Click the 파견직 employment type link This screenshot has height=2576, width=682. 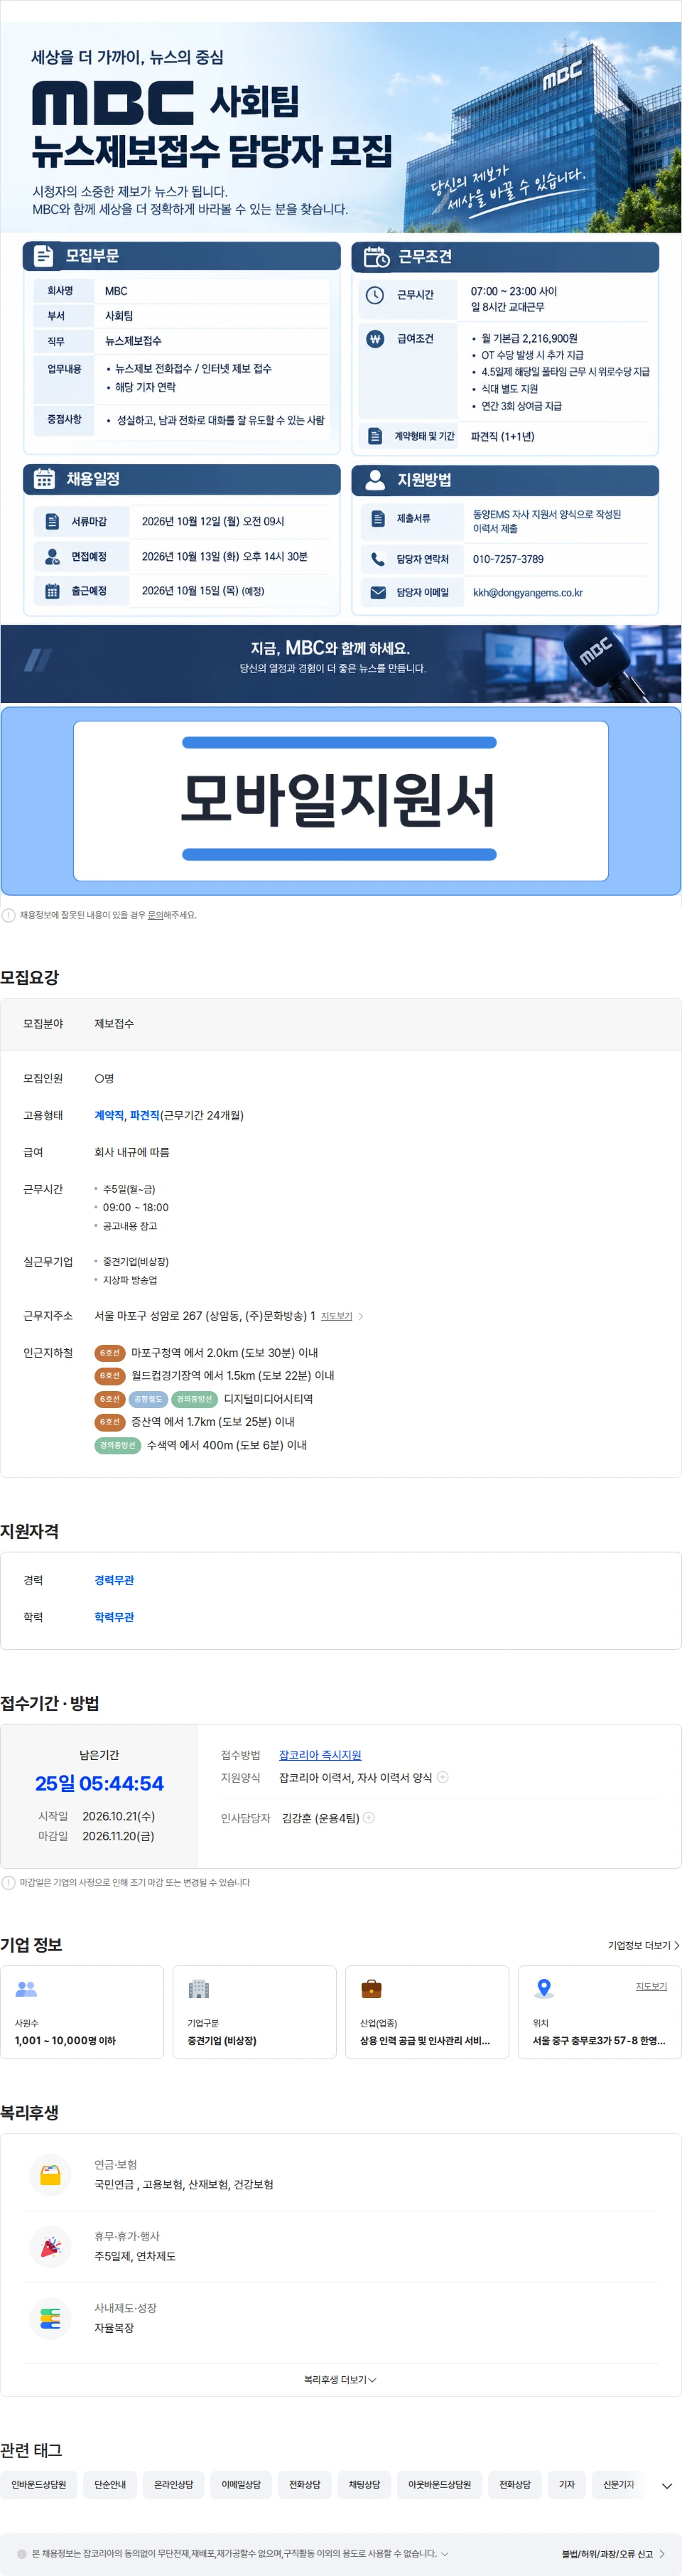[x=145, y=1115]
